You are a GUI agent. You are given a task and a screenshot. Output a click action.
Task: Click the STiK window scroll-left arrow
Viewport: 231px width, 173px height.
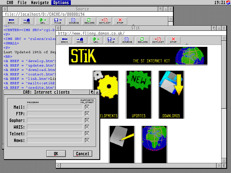pyautogui.click(x=59, y=166)
